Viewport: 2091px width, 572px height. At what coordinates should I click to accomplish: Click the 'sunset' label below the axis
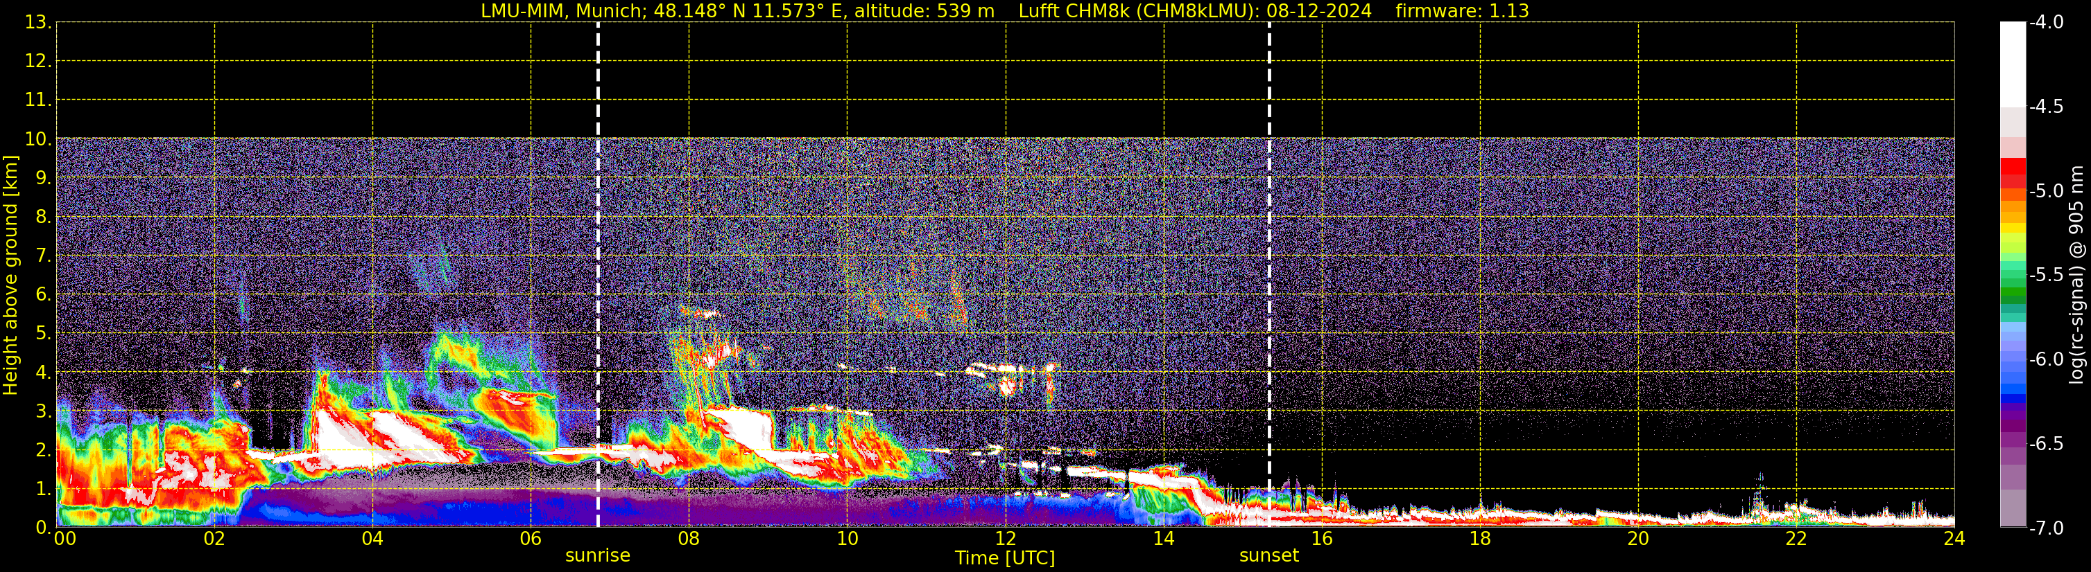pos(1268,556)
